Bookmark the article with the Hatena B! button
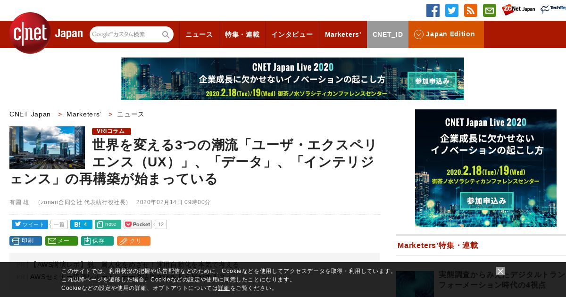The width and height of the screenshot is (566, 297). [81, 224]
